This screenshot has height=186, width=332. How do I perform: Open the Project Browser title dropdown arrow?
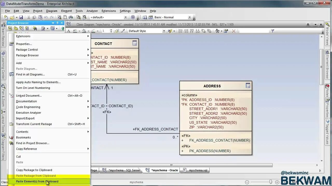(x=53, y=23)
